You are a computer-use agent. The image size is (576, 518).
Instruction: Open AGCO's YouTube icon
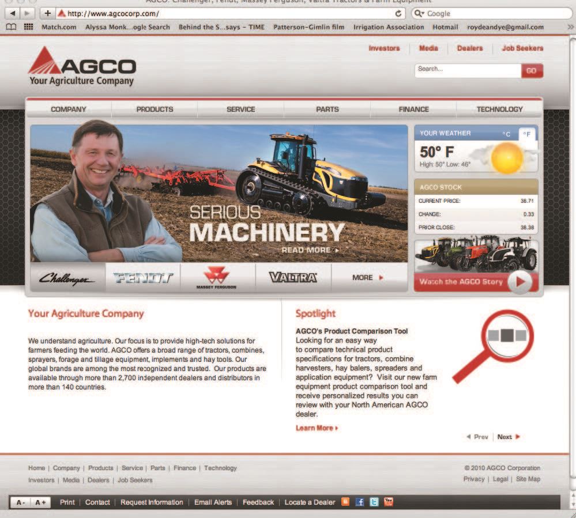(x=389, y=501)
